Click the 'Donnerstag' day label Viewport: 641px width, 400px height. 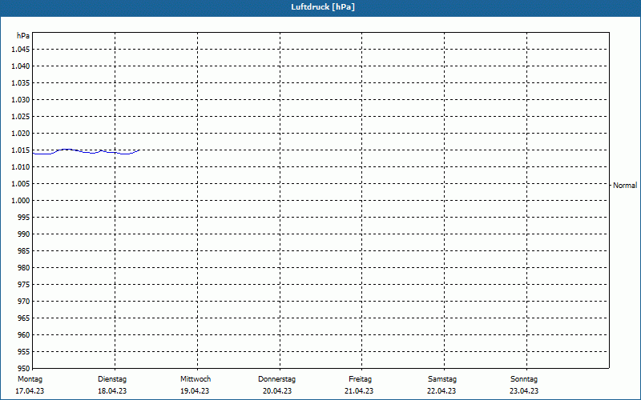pos(276,379)
